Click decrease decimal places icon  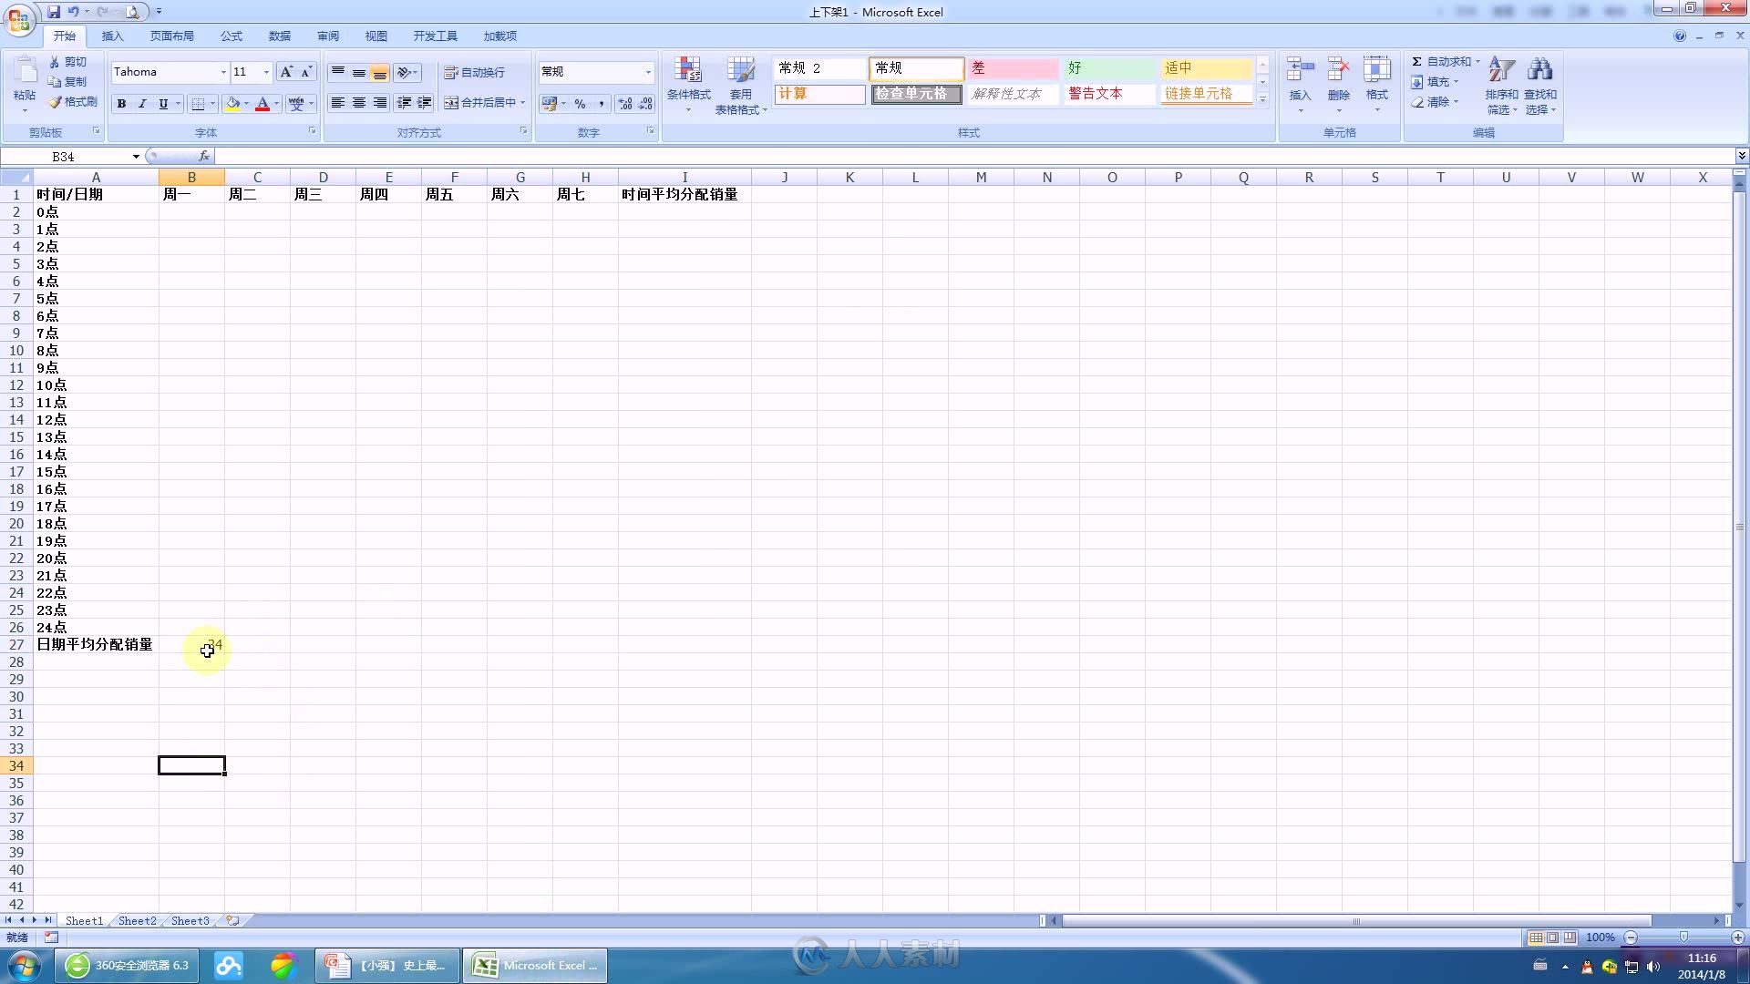[x=645, y=104]
